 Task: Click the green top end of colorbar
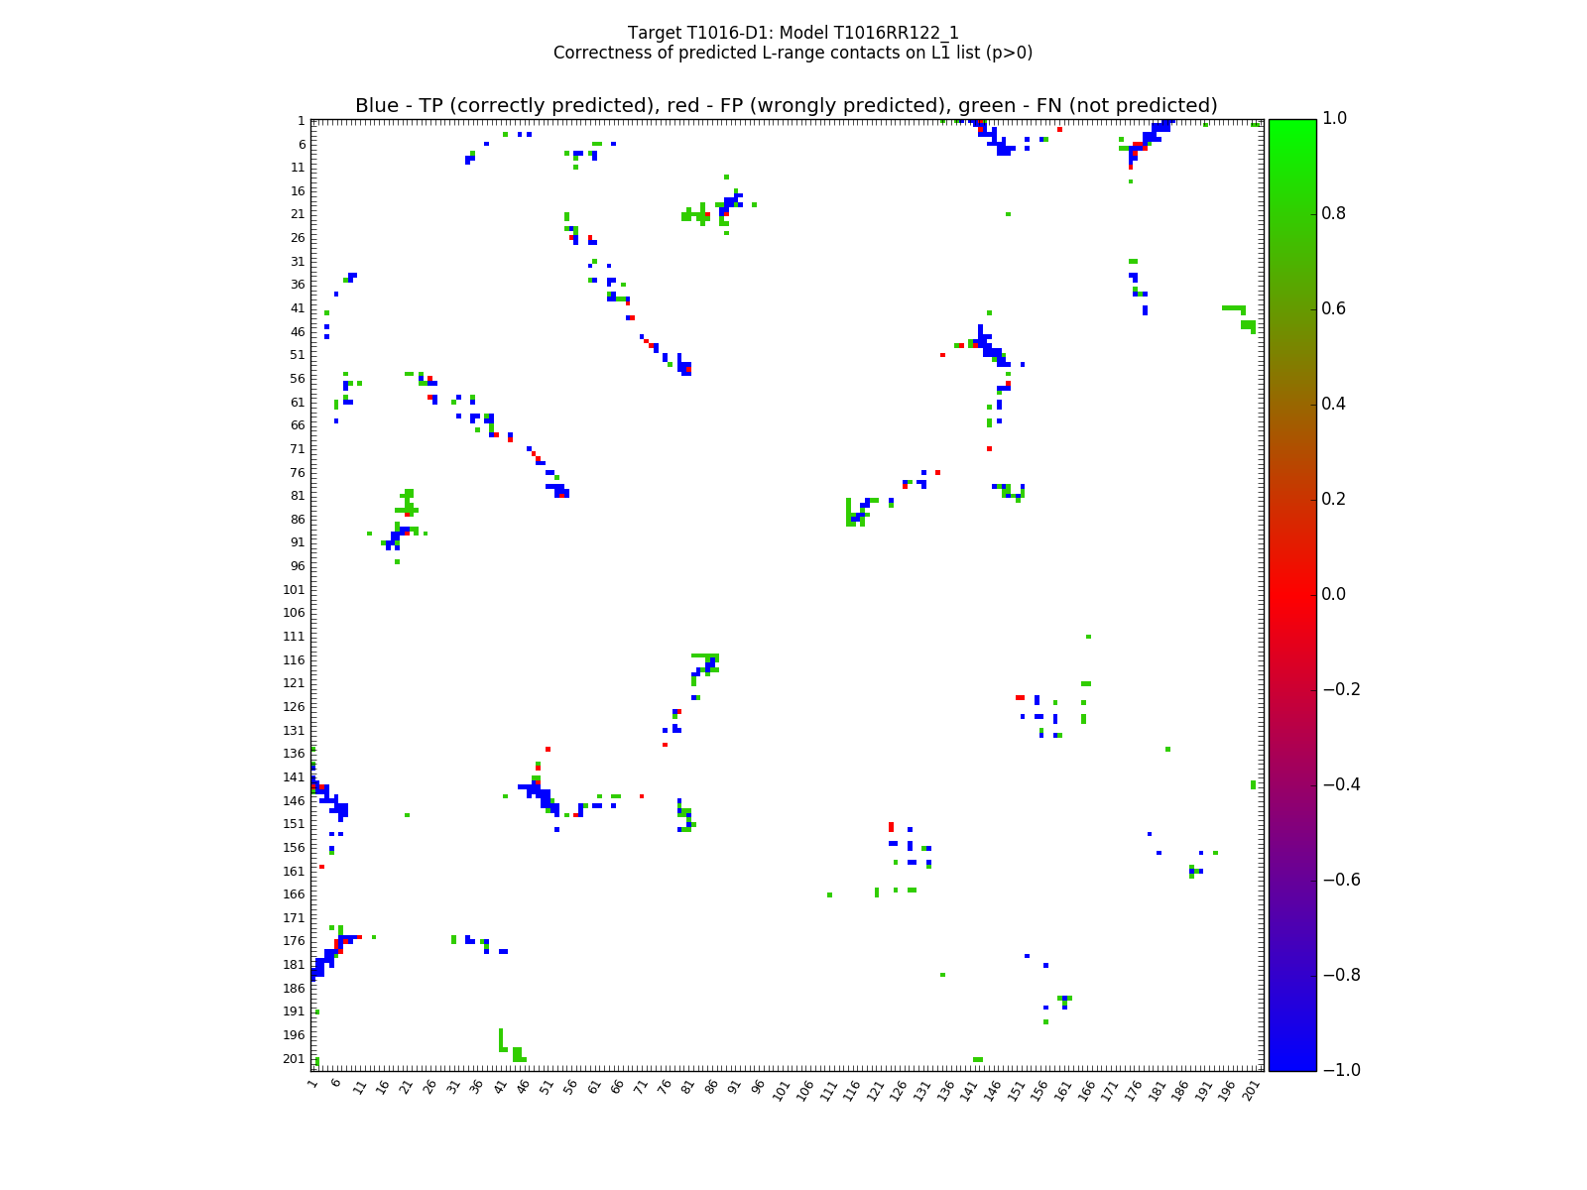1292,124
